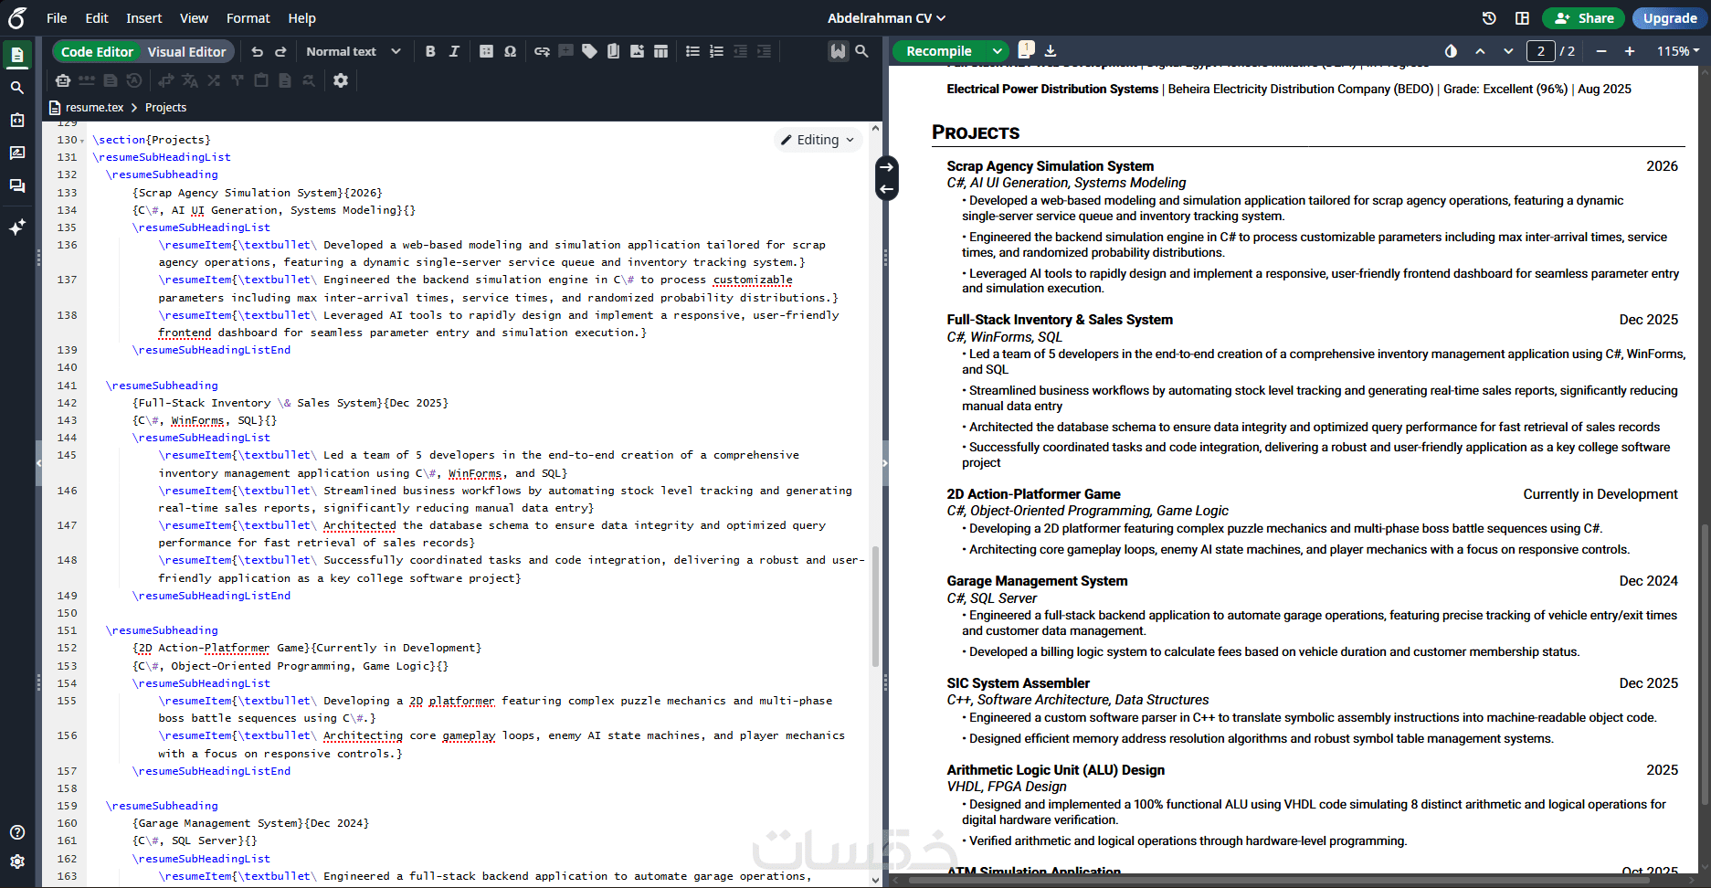Open the AI robot tool in second toolbar
Screen dimensions: 1711x888
click(x=63, y=80)
